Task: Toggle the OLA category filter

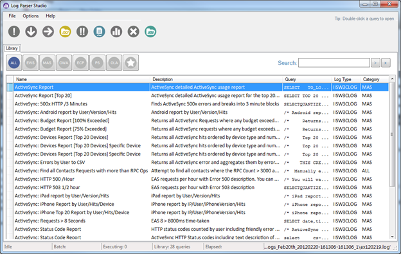Action: point(114,62)
